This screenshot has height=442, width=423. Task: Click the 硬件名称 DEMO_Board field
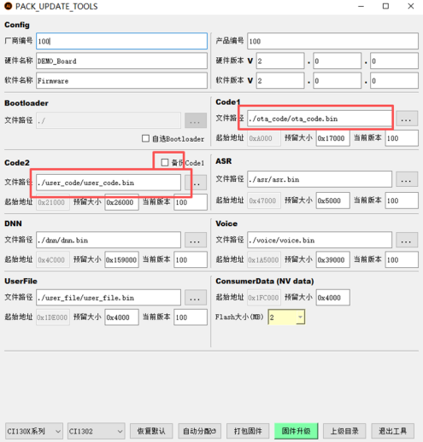pyautogui.click(x=121, y=61)
